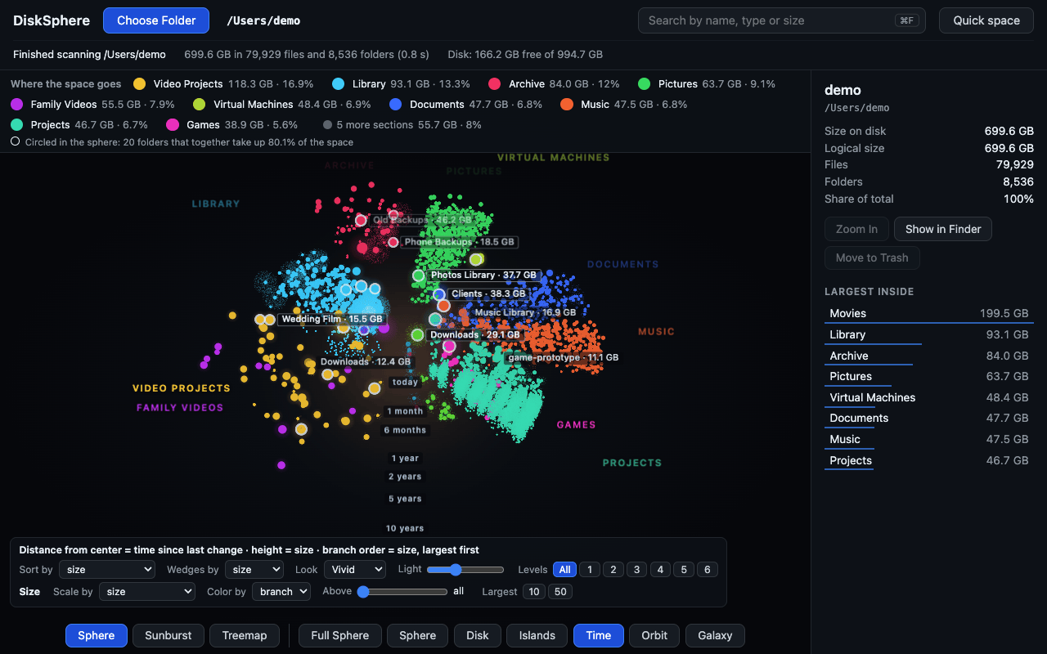Viewport: 1047px width, 654px height.
Task: Open the Sort by dropdown
Action: (x=107, y=569)
